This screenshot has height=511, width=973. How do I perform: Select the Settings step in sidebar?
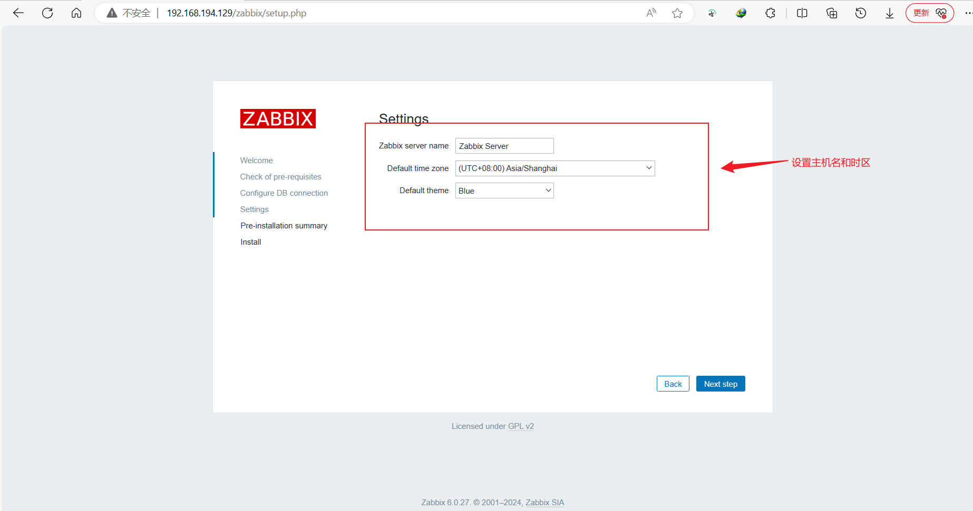[255, 209]
